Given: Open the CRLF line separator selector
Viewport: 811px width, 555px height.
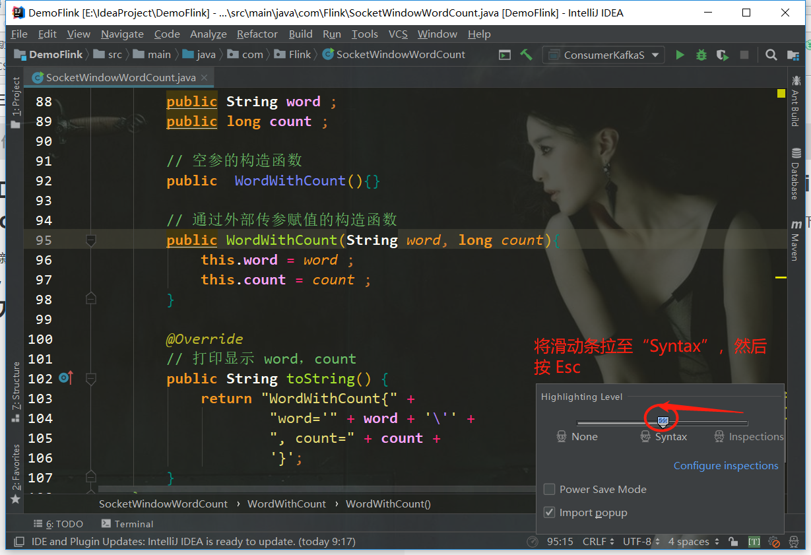Looking at the screenshot, I should tap(595, 541).
